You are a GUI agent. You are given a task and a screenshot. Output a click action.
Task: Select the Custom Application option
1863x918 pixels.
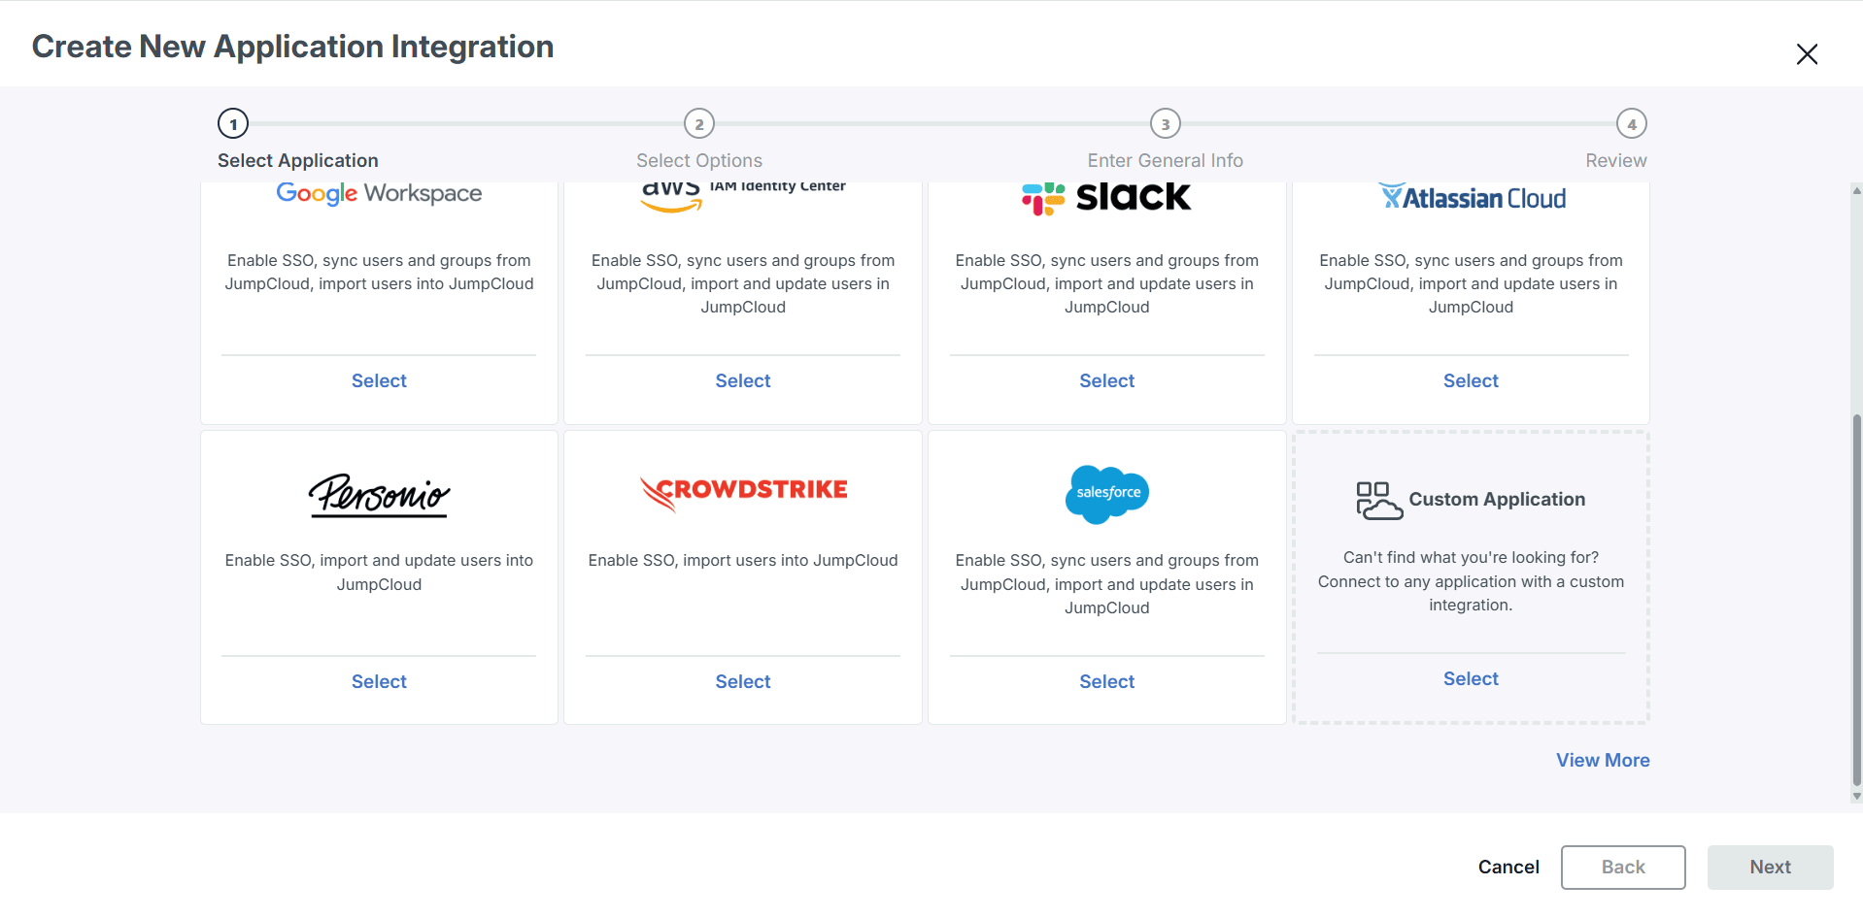pyautogui.click(x=1471, y=679)
